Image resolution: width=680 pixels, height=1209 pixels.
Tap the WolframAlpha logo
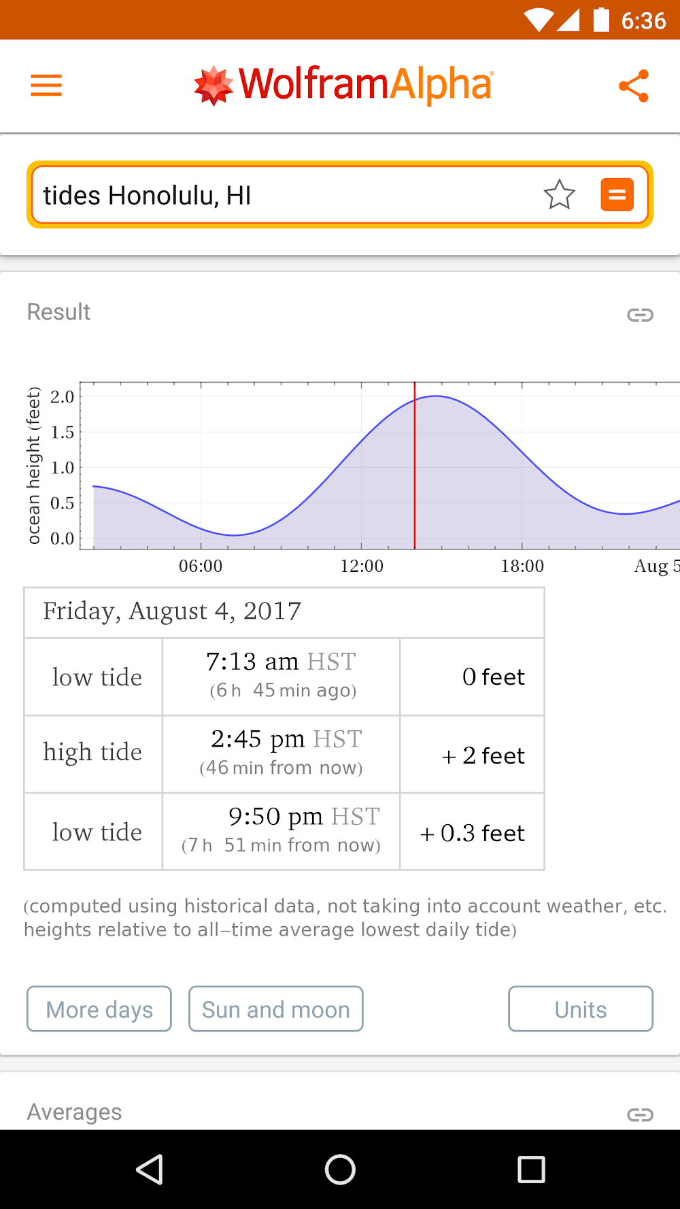point(344,86)
